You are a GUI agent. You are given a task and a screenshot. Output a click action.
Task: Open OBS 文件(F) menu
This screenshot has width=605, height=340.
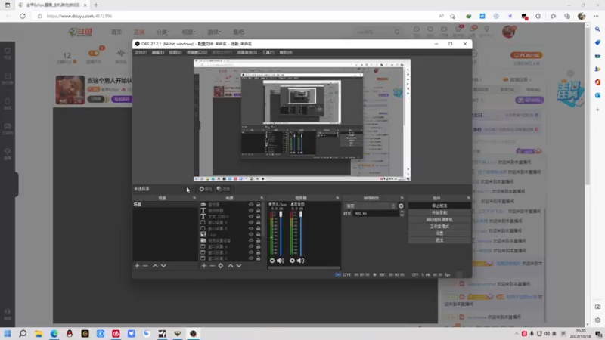point(141,52)
